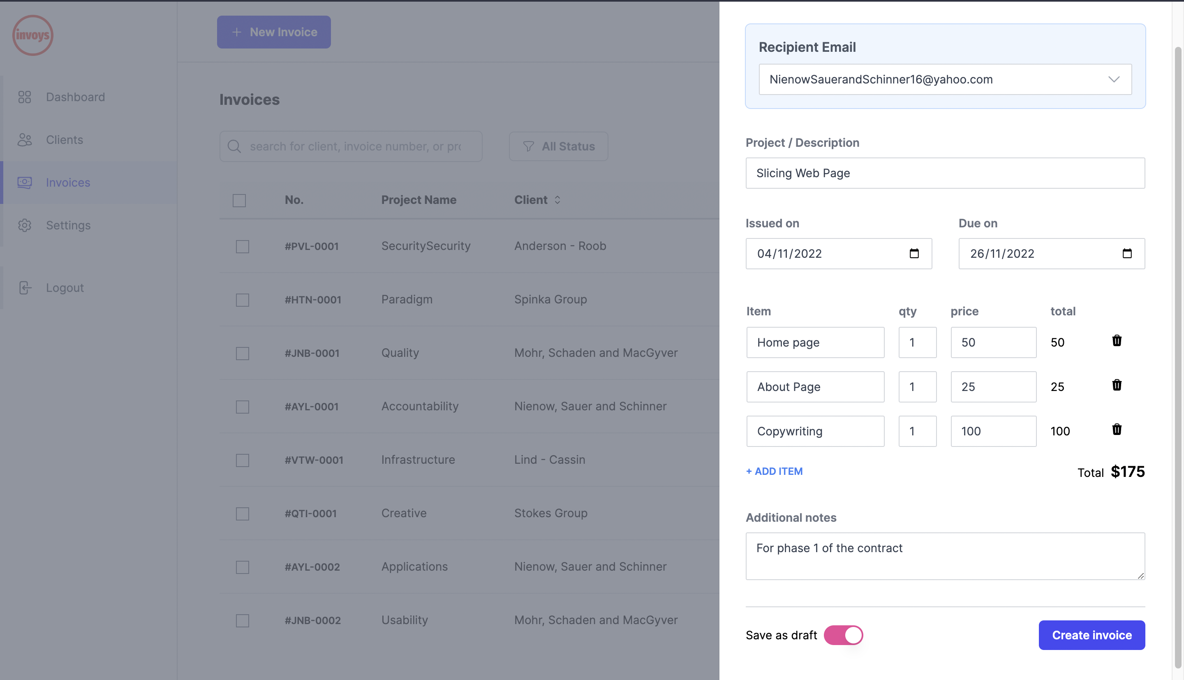
Task: Open the Issued on calendar picker
Action: click(914, 254)
